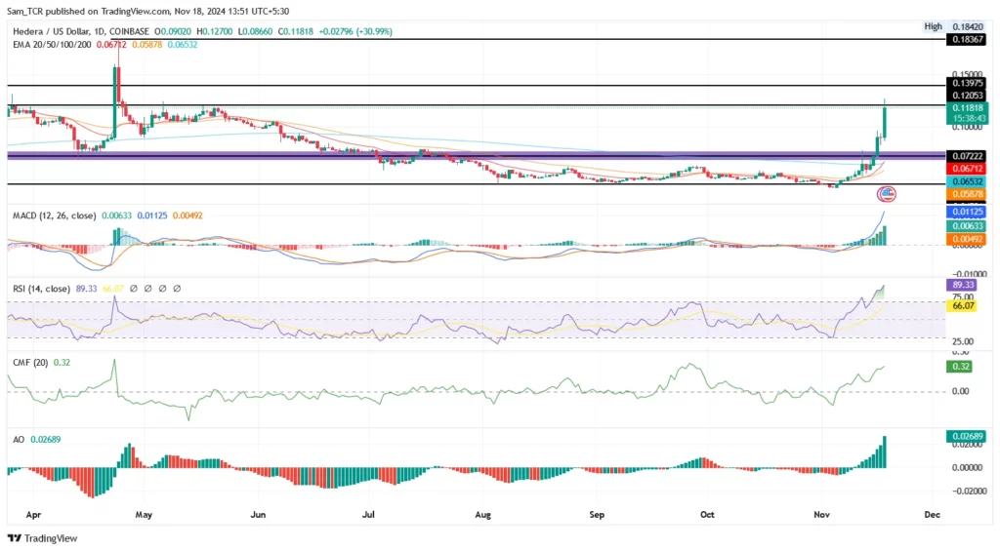Click the Apr label on time axis
The height and width of the screenshot is (551, 1000).
pyautogui.click(x=33, y=515)
